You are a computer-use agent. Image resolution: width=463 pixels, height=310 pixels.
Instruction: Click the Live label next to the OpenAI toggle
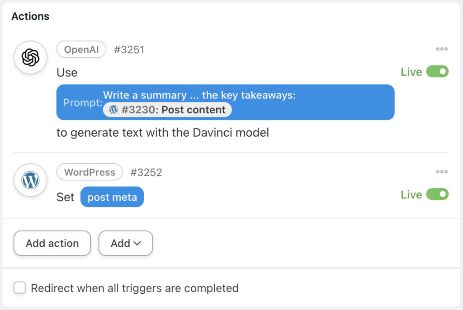tap(411, 71)
